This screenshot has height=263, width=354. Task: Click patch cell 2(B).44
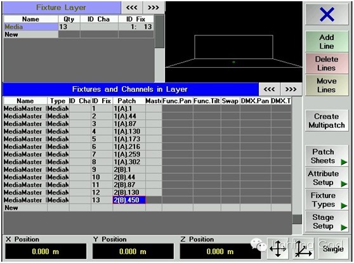(129, 177)
